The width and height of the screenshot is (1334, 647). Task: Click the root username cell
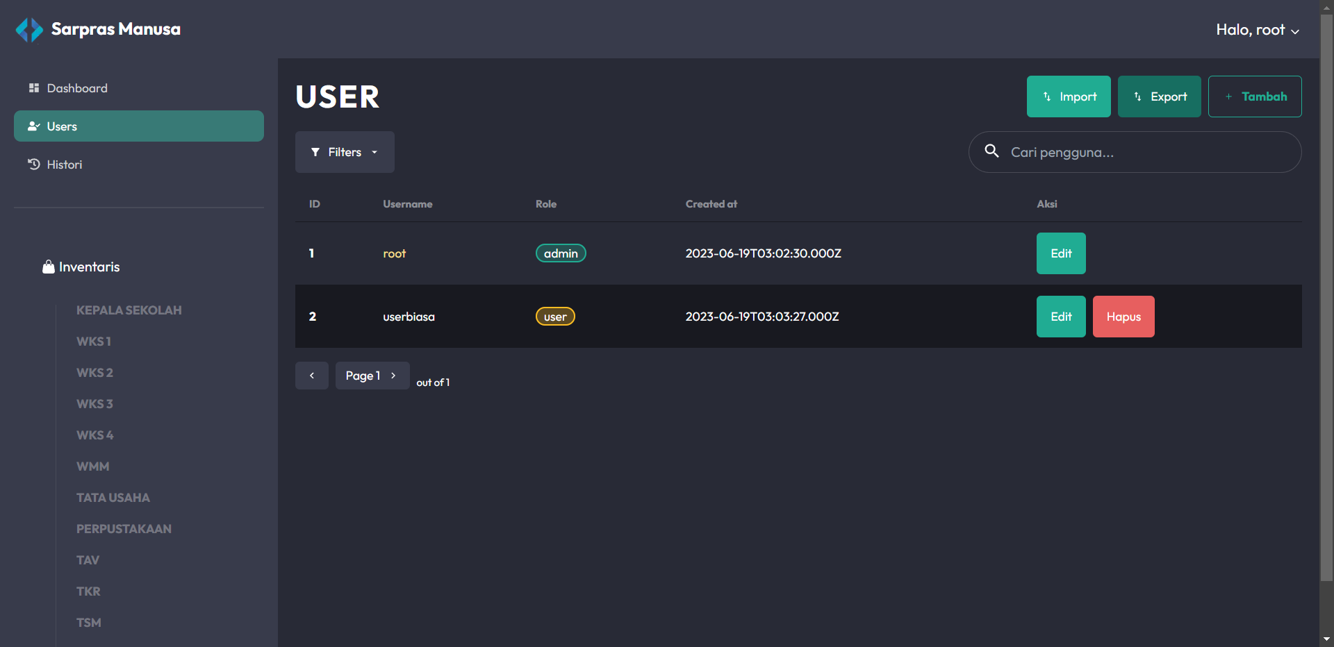394,253
